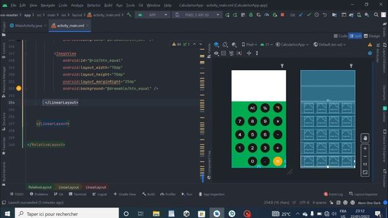
Task: Click the Windows Start button
Action: pyautogui.click(x=7, y=214)
